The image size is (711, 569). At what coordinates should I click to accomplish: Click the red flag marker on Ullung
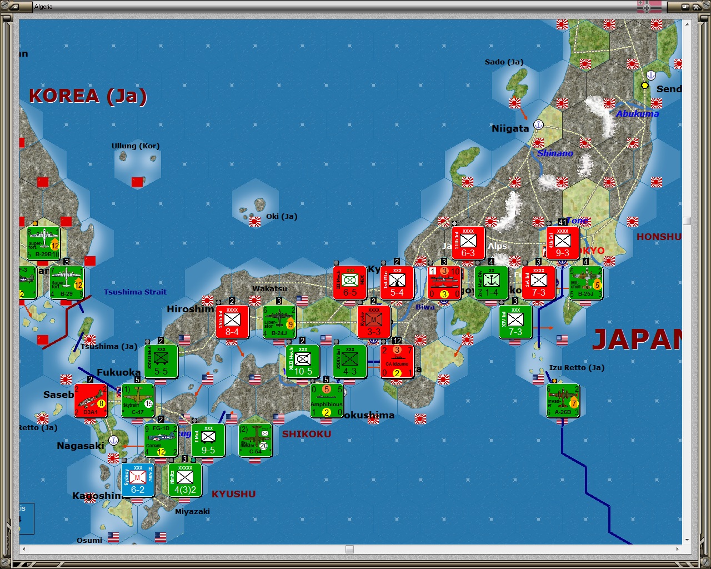(x=137, y=182)
